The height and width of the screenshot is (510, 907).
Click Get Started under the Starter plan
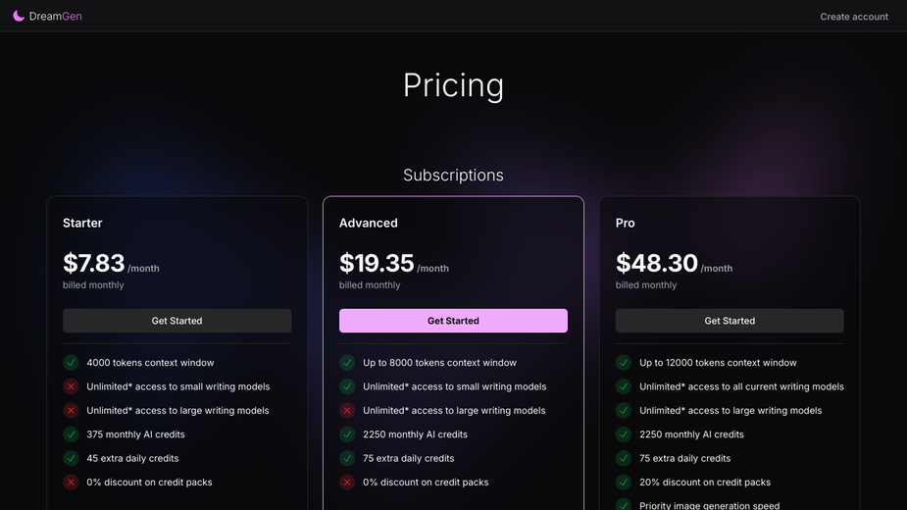(177, 321)
